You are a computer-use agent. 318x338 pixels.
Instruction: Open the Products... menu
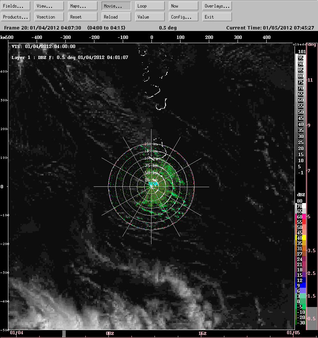coord(16,17)
